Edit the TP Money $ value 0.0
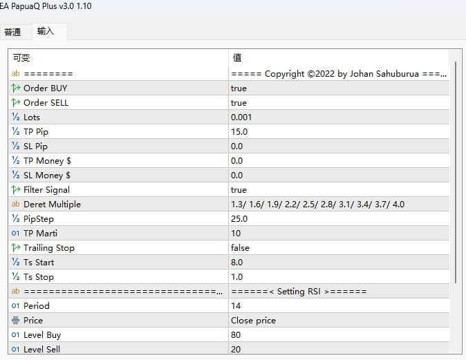 point(339,160)
